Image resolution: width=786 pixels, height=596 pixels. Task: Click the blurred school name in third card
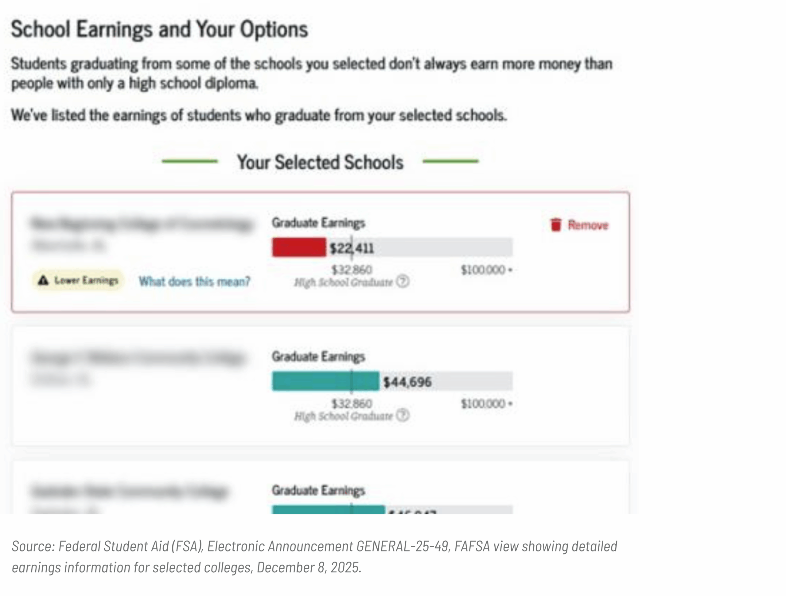click(x=130, y=491)
